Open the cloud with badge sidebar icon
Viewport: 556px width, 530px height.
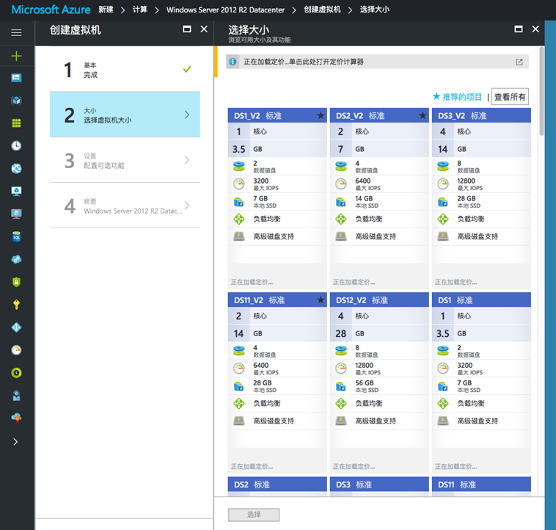(x=16, y=418)
